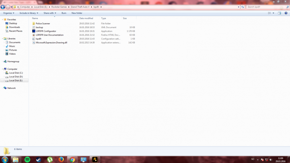Select Homegroup in the navigation pane
This screenshot has width=290, height=163.
click(13, 61)
